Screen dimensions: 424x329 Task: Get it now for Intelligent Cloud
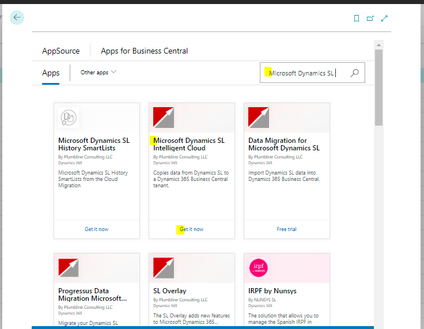(191, 229)
